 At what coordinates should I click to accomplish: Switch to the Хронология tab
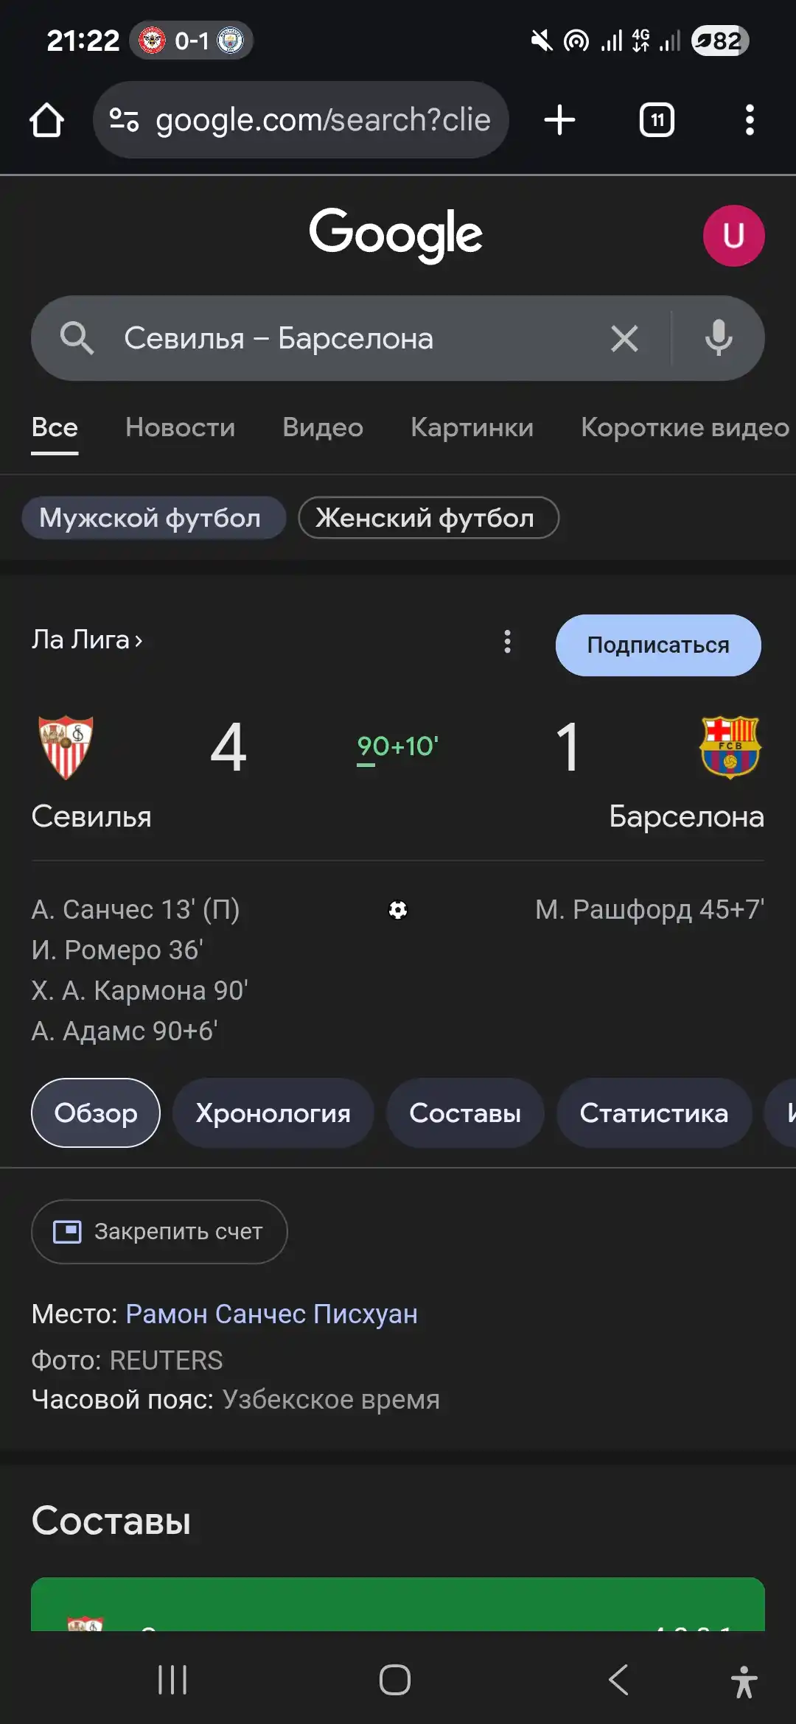tap(273, 1112)
